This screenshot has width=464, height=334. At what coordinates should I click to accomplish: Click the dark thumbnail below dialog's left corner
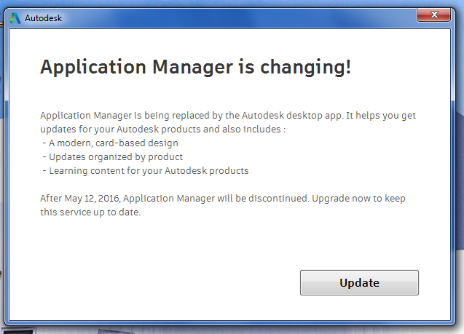pos(18,331)
